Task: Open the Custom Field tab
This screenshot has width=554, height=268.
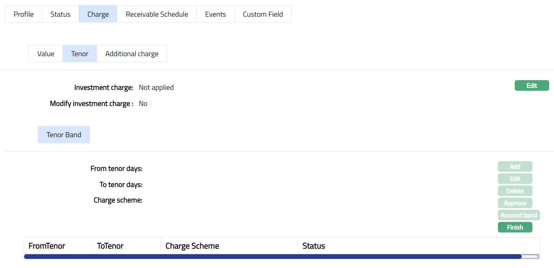Action: pyautogui.click(x=263, y=14)
